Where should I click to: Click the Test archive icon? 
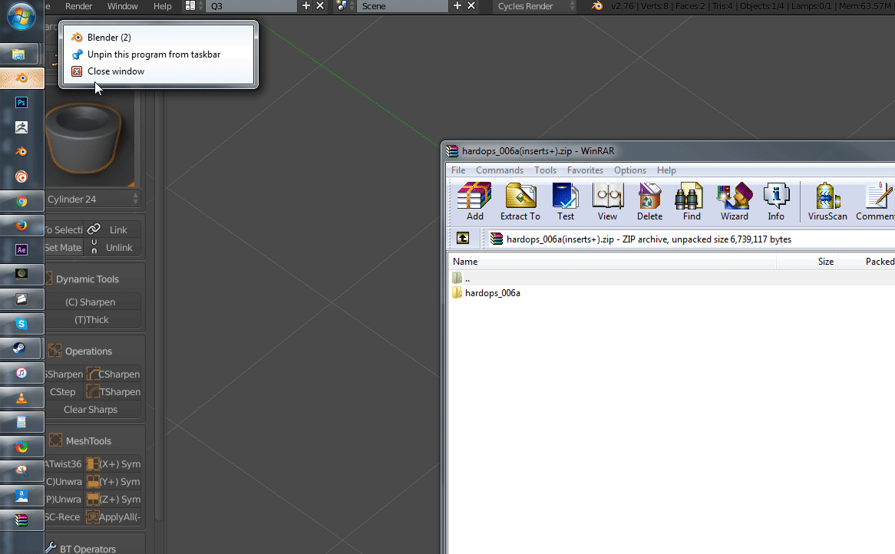[x=566, y=201]
